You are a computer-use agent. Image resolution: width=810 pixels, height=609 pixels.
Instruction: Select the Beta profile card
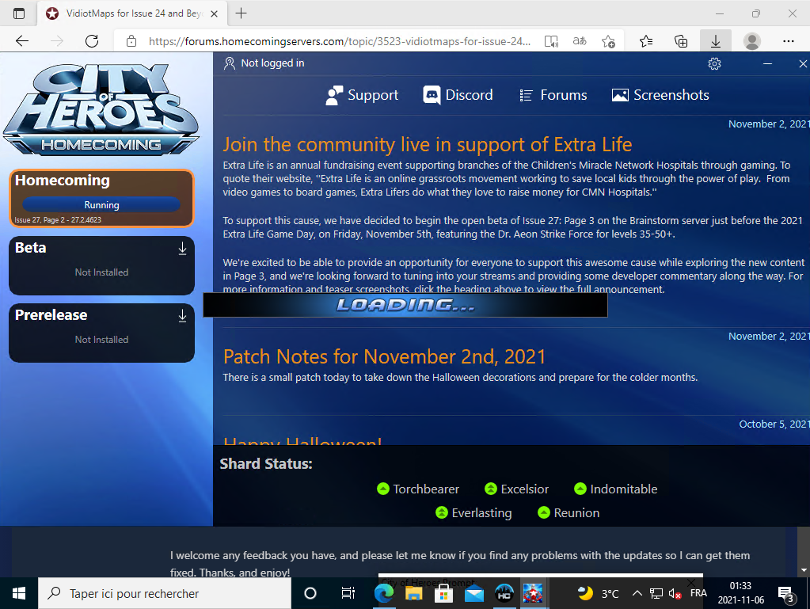tap(102, 265)
